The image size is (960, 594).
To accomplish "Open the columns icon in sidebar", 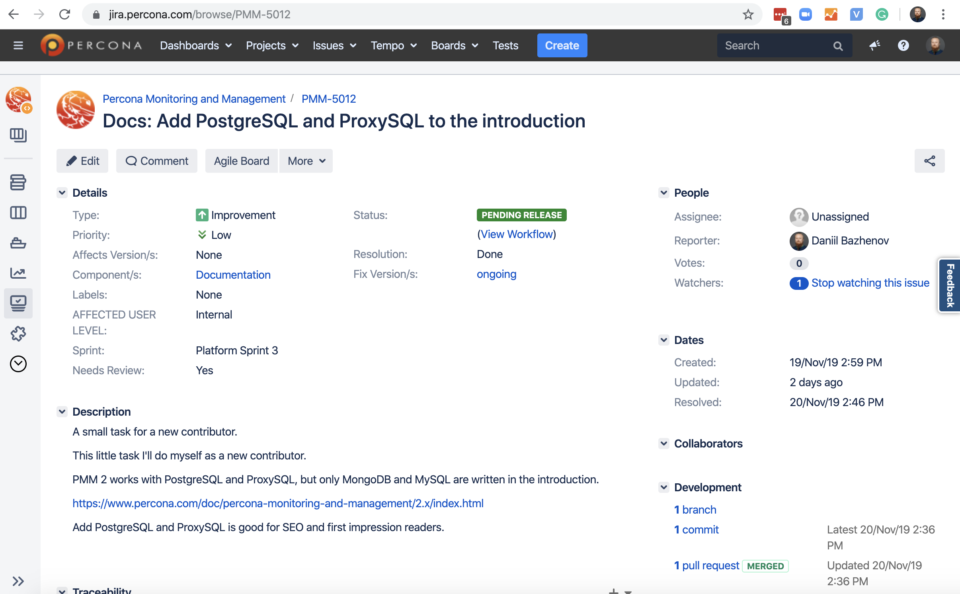I will click(18, 213).
